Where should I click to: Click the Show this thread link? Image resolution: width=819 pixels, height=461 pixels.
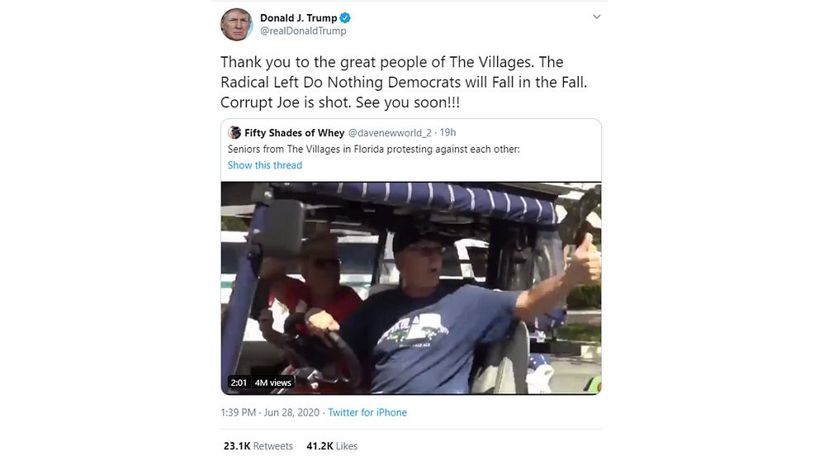point(265,165)
